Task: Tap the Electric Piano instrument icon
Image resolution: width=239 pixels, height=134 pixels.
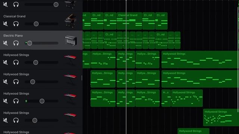Action: [x=71, y=41]
